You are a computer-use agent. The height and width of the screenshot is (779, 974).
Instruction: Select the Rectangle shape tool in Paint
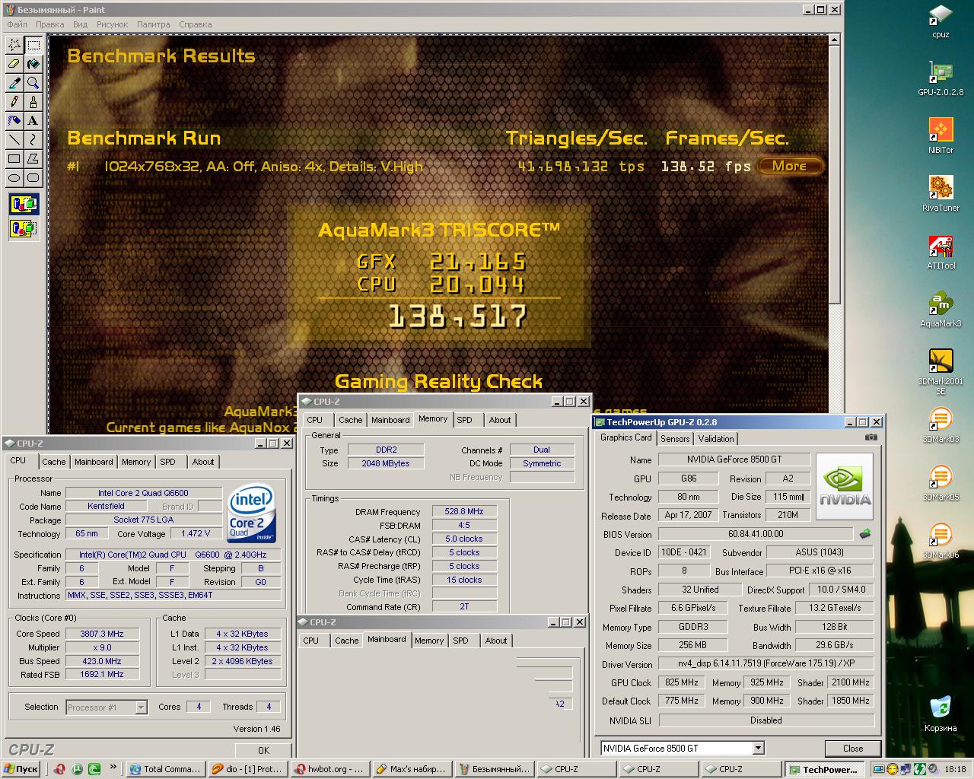[14, 158]
